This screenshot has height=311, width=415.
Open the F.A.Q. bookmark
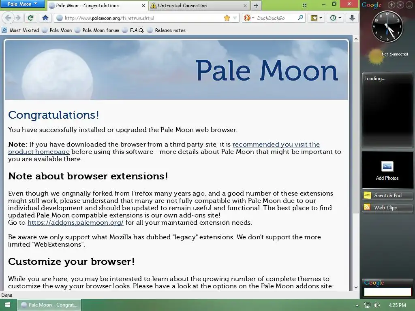(x=133, y=30)
